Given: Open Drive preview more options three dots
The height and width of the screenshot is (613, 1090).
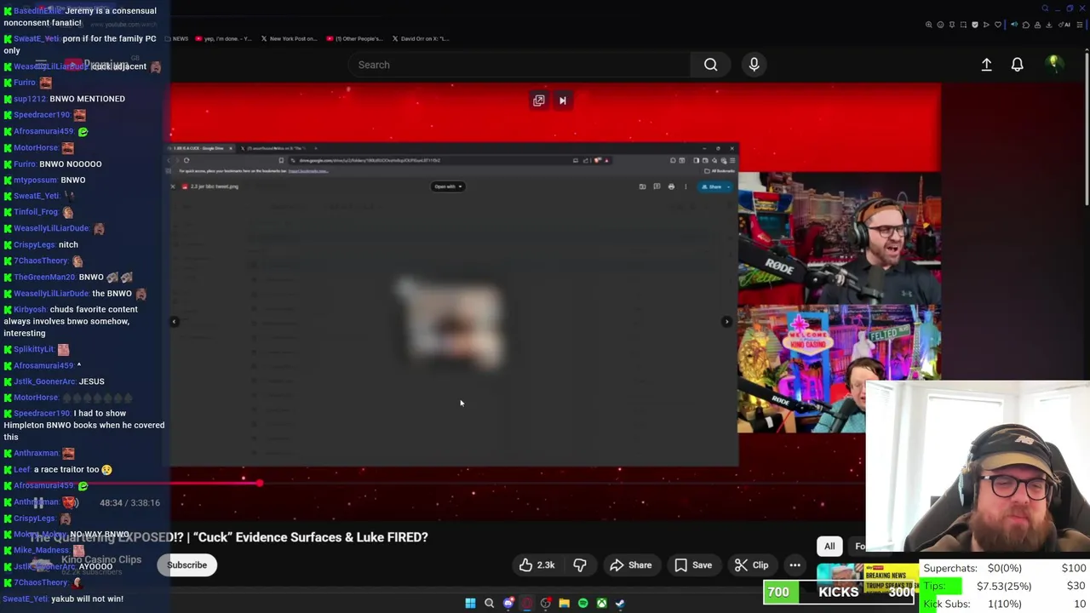Looking at the screenshot, I should click(x=686, y=186).
